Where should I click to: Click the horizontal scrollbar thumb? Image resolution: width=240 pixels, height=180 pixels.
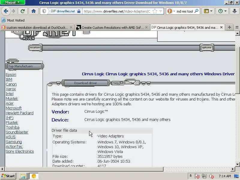pyautogui.click(x=84, y=169)
